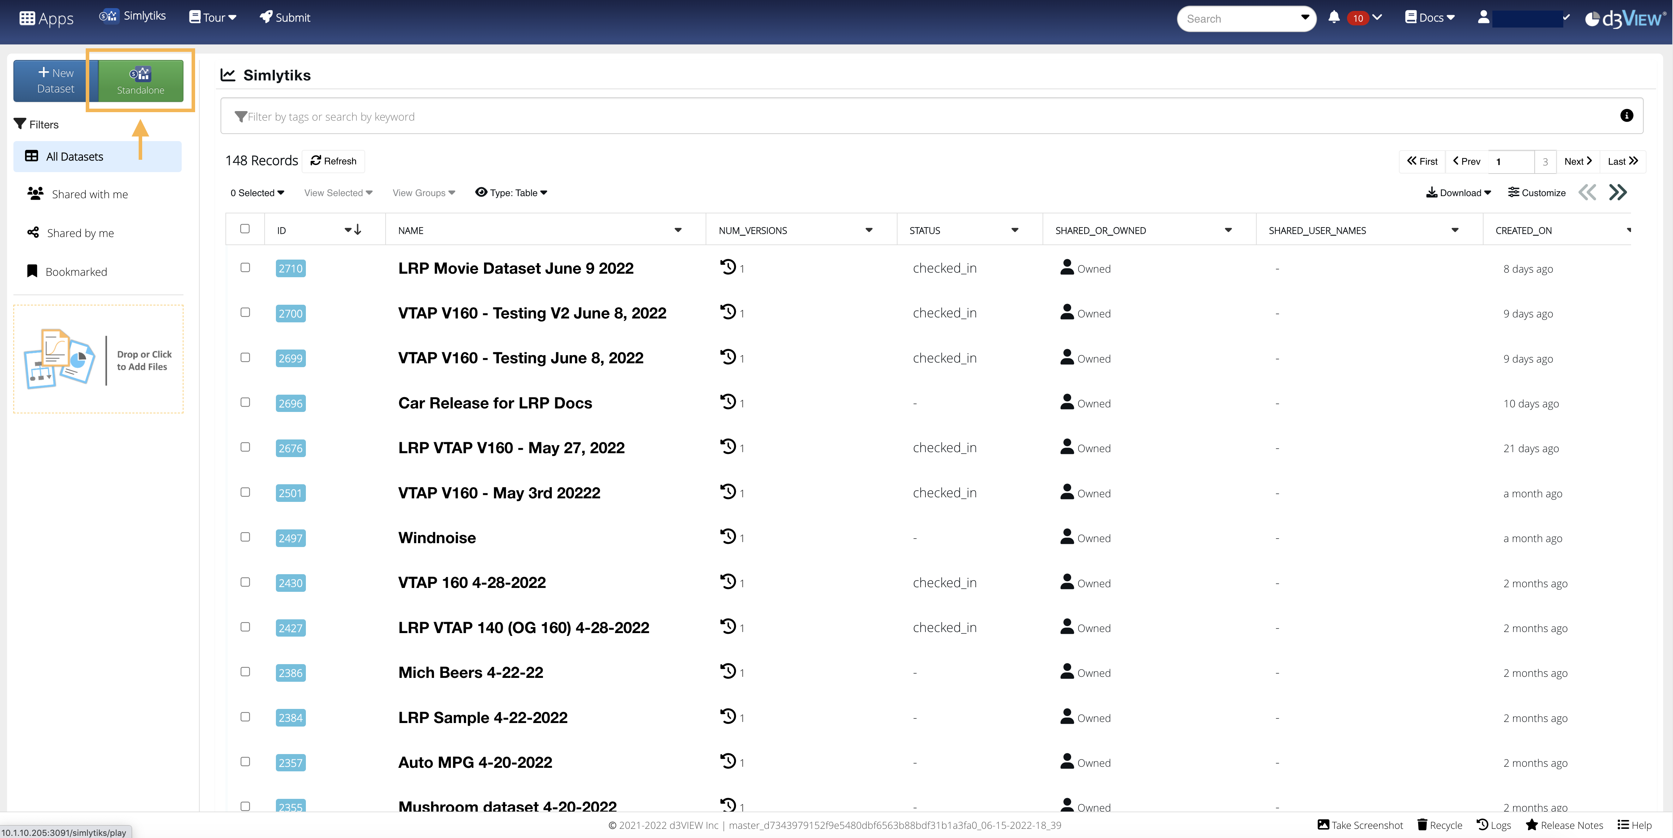Open version history for Auto MPG 4-20-2022
1673x838 pixels.
(x=727, y=761)
